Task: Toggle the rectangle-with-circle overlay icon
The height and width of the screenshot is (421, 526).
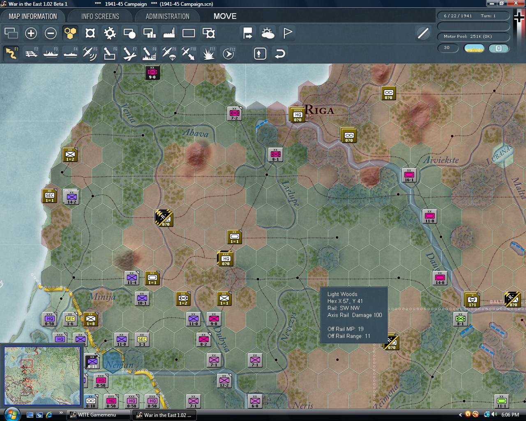Action: [x=129, y=33]
